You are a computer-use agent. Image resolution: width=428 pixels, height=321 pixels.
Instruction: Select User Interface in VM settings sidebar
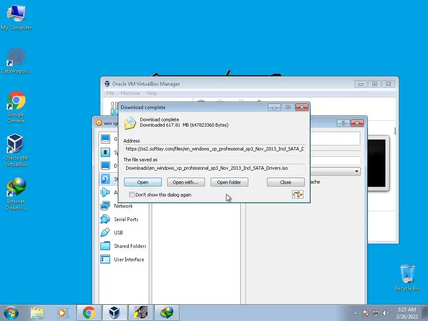pos(123,259)
